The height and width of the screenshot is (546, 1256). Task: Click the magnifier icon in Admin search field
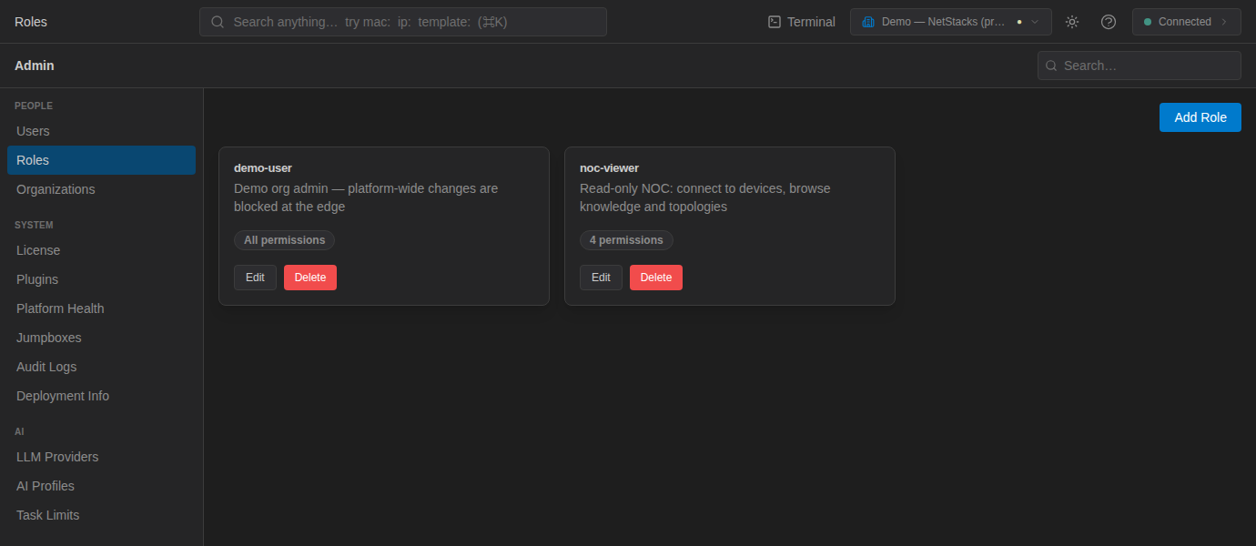point(1051,66)
